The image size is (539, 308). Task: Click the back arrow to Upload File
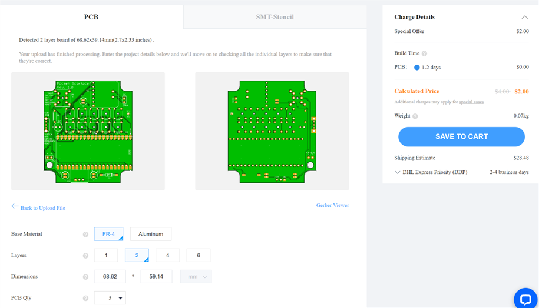[15, 206]
